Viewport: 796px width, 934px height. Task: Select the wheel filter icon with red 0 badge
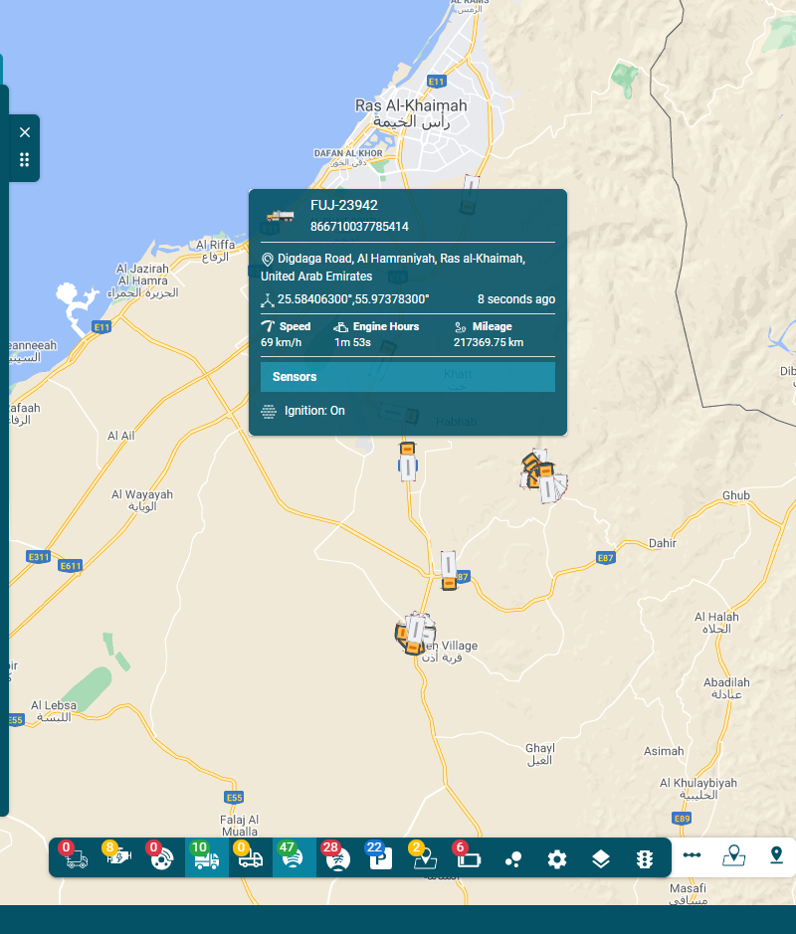click(x=161, y=856)
